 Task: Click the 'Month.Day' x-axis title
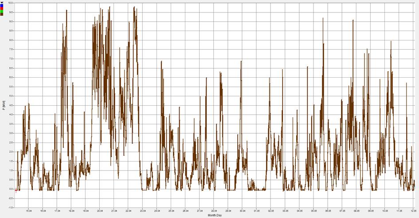215,215
